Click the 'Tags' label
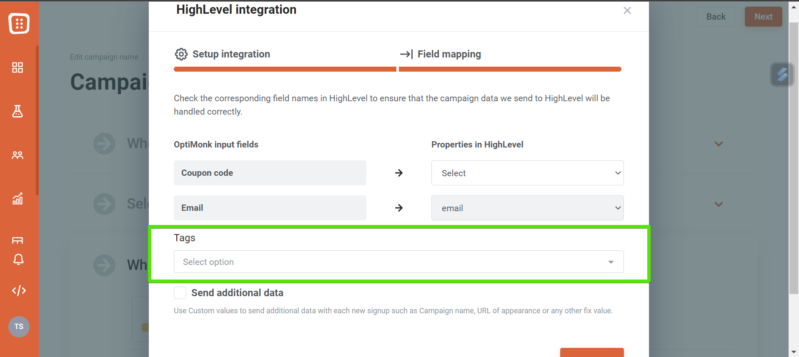Screen dimensions: 799x357 point(185,238)
